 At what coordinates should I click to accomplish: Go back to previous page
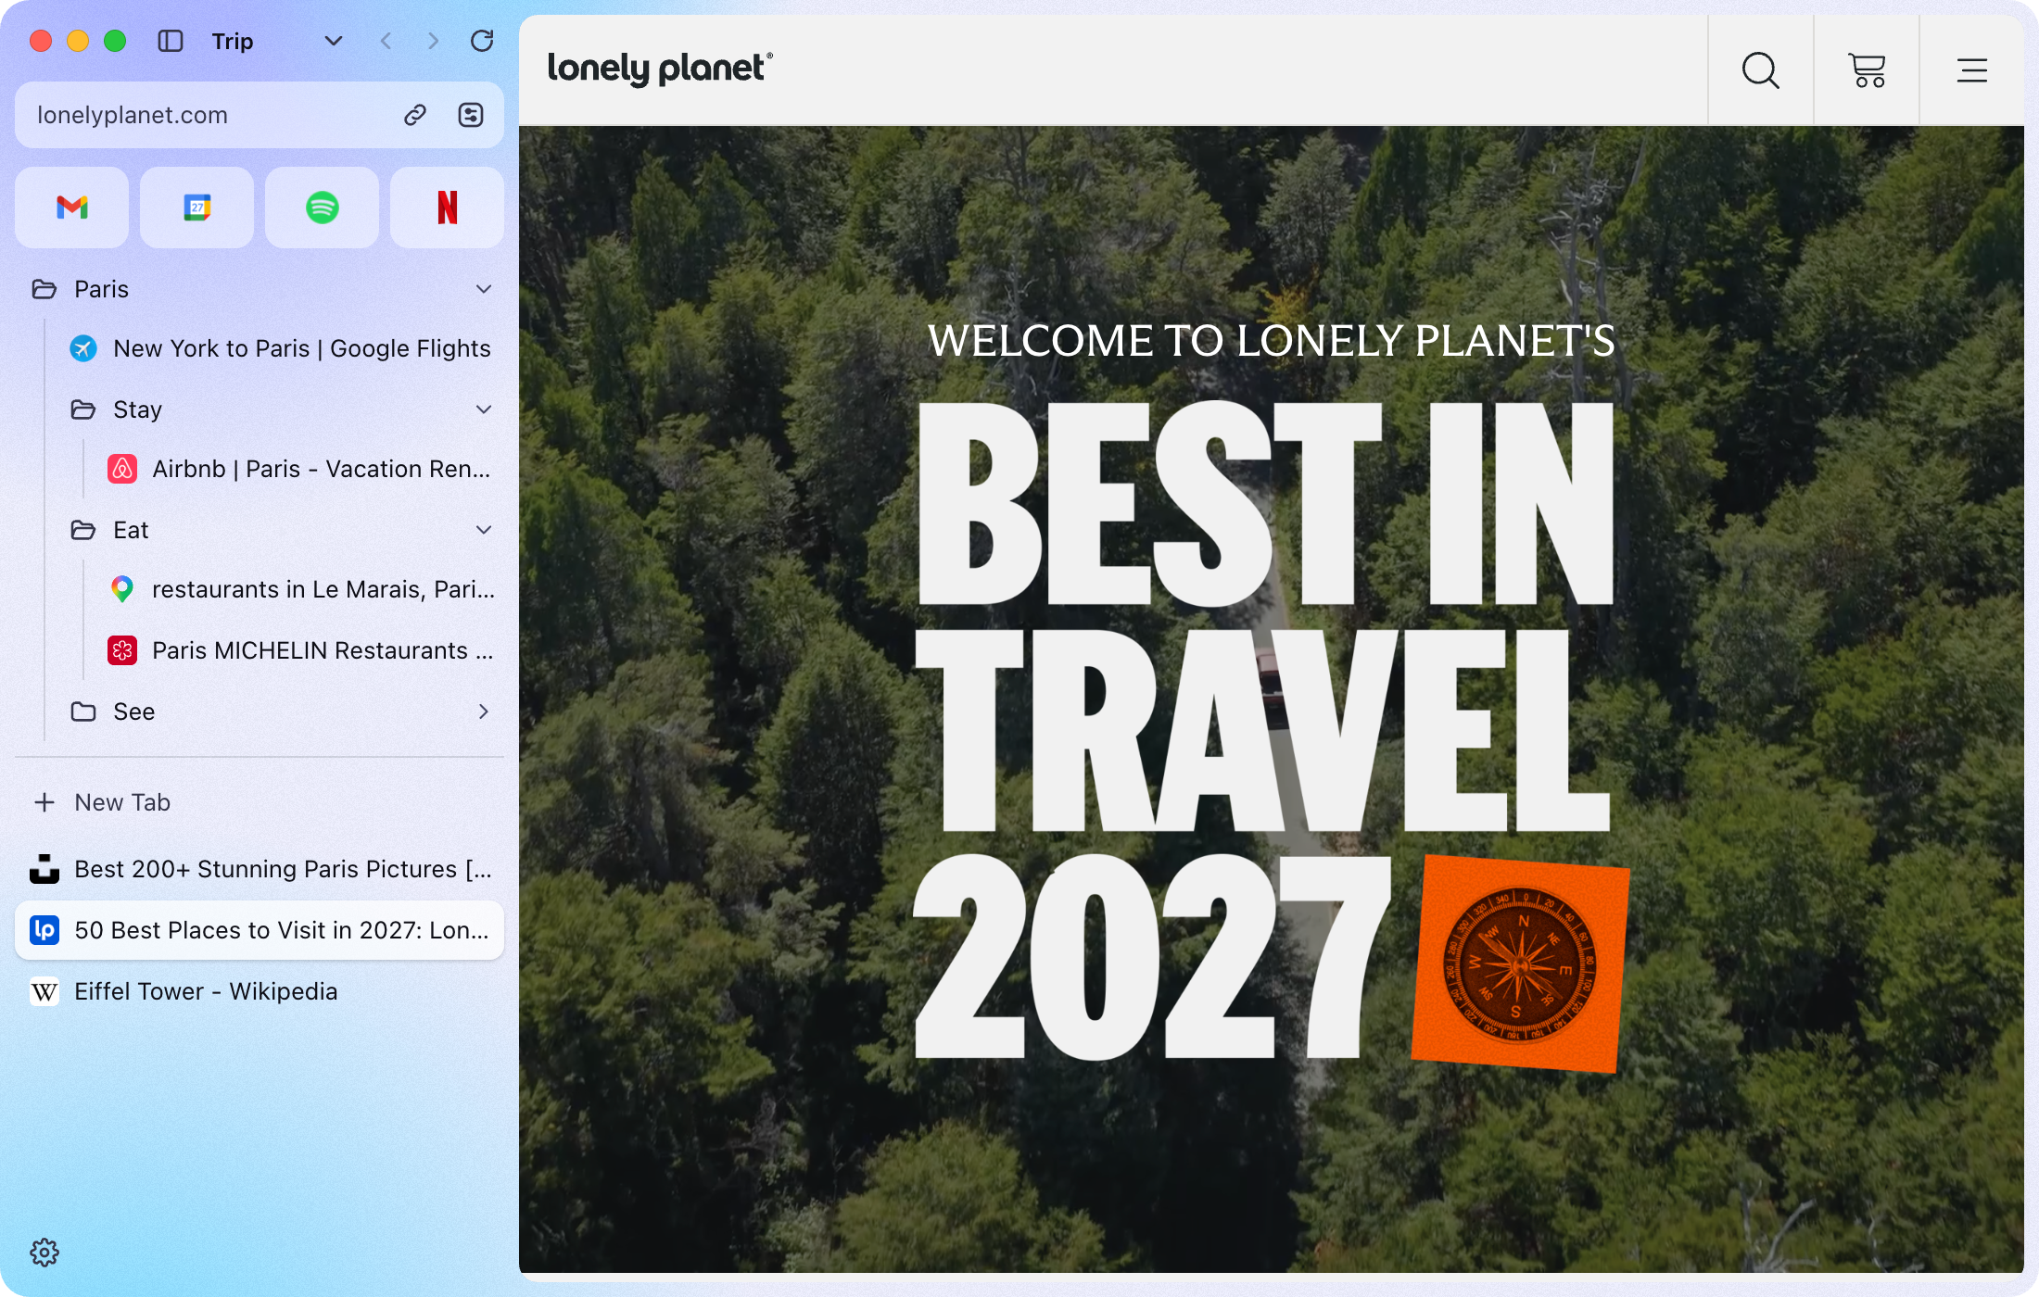[x=386, y=41]
